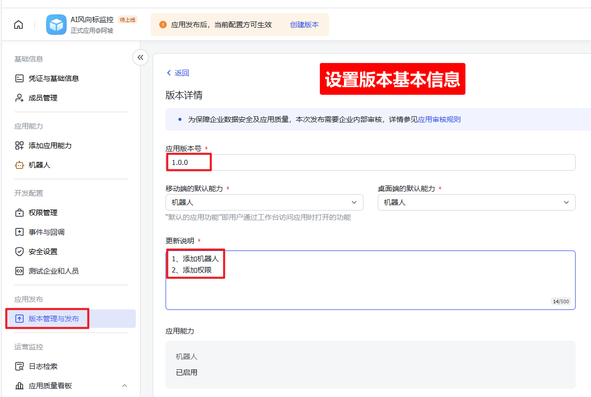Select the 版本管理与发布 upload icon

(19, 319)
